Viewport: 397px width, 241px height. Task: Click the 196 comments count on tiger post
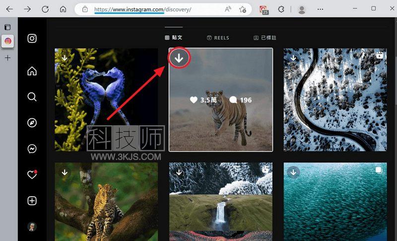click(241, 100)
